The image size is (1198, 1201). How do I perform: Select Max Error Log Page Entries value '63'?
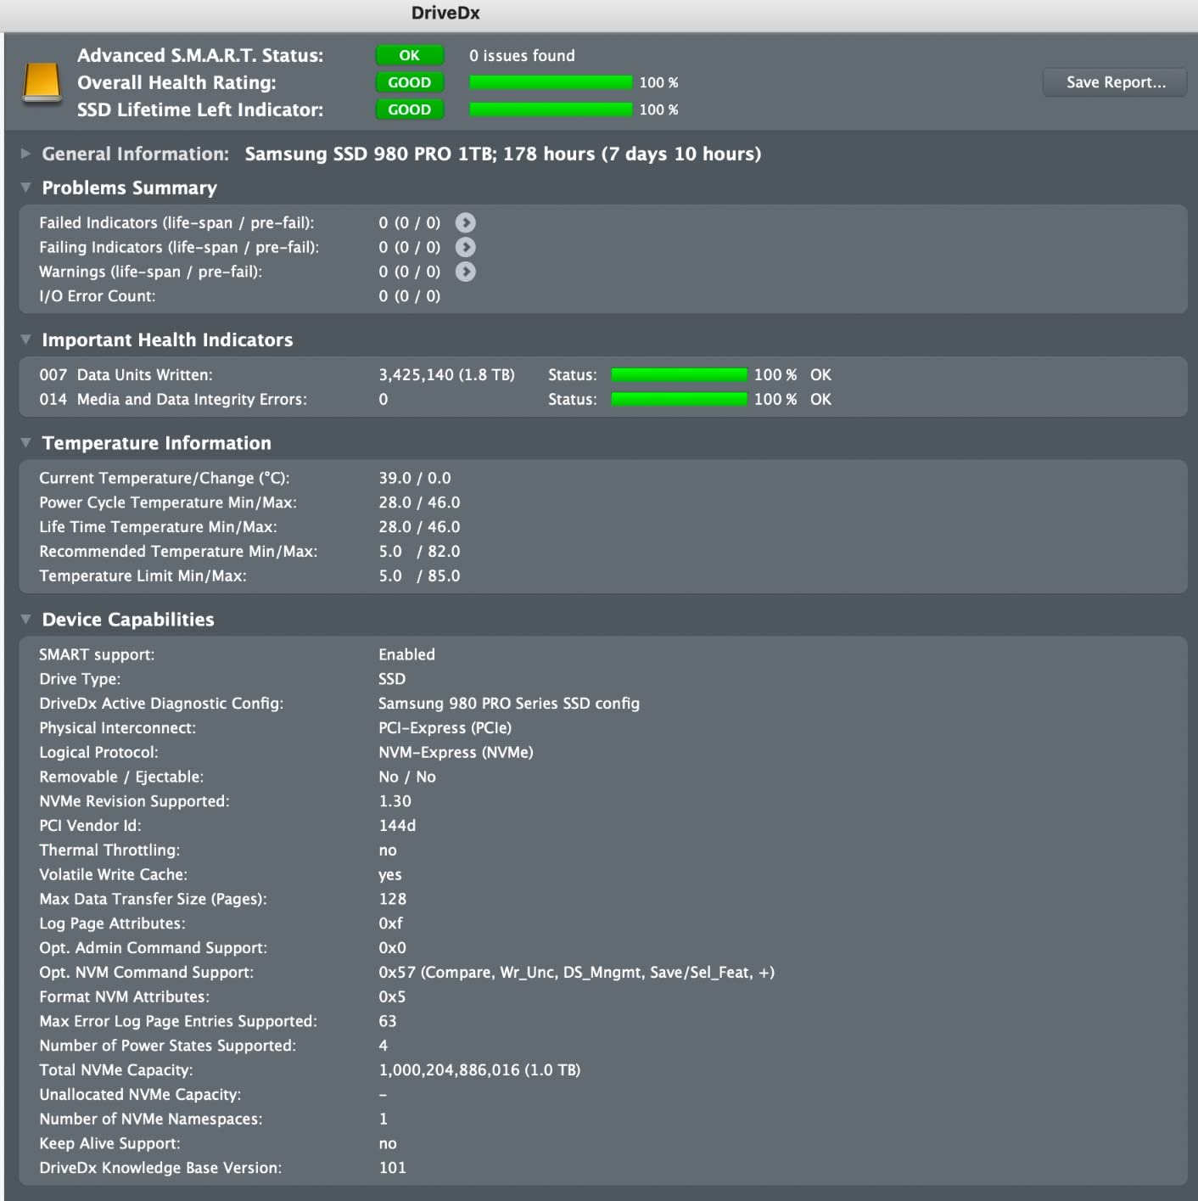388,1022
